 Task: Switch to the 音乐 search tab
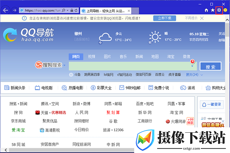coord(123,57)
